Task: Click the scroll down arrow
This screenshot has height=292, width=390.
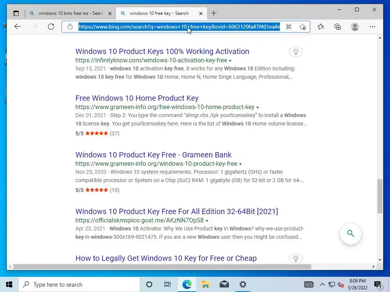Action: [380, 260]
